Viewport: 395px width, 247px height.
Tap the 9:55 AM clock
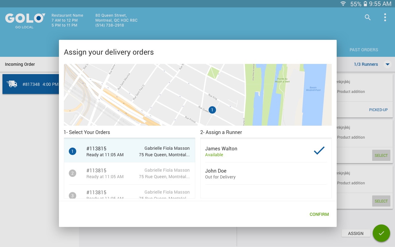(380, 4)
